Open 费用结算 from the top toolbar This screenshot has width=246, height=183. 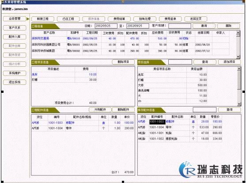[x=119, y=19]
